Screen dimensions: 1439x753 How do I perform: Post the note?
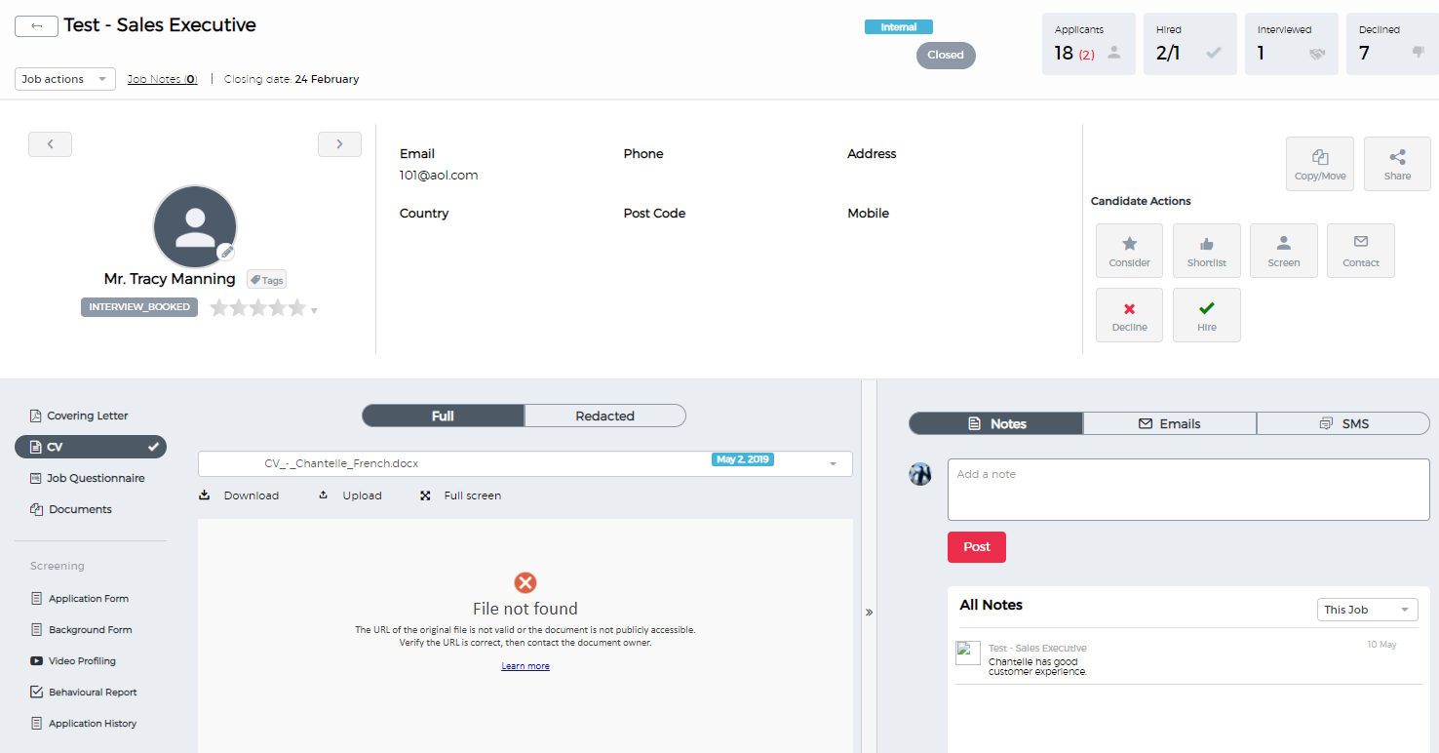(x=977, y=547)
